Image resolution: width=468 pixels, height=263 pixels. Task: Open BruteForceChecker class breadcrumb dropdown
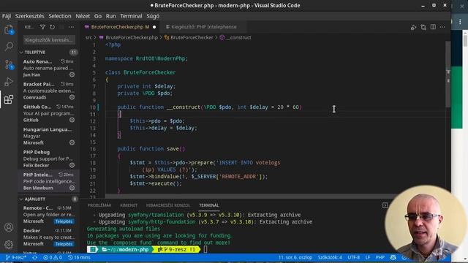pos(192,37)
